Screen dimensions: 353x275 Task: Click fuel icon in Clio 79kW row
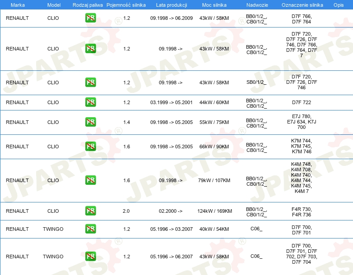coord(90,180)
